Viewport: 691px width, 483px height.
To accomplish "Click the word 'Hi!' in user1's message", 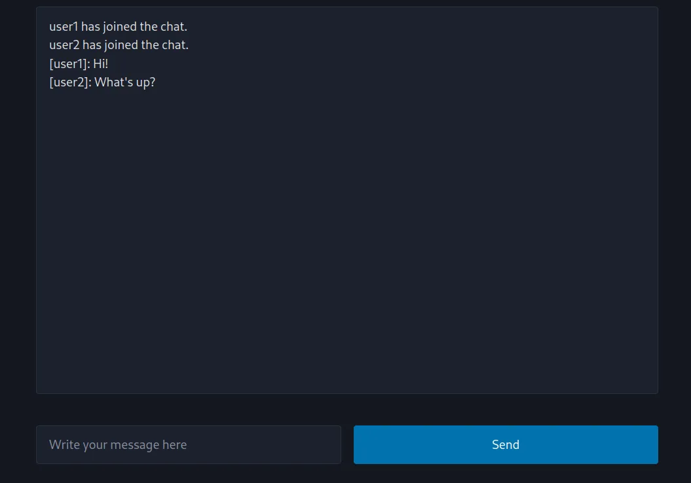I will [x=100, y=63].
